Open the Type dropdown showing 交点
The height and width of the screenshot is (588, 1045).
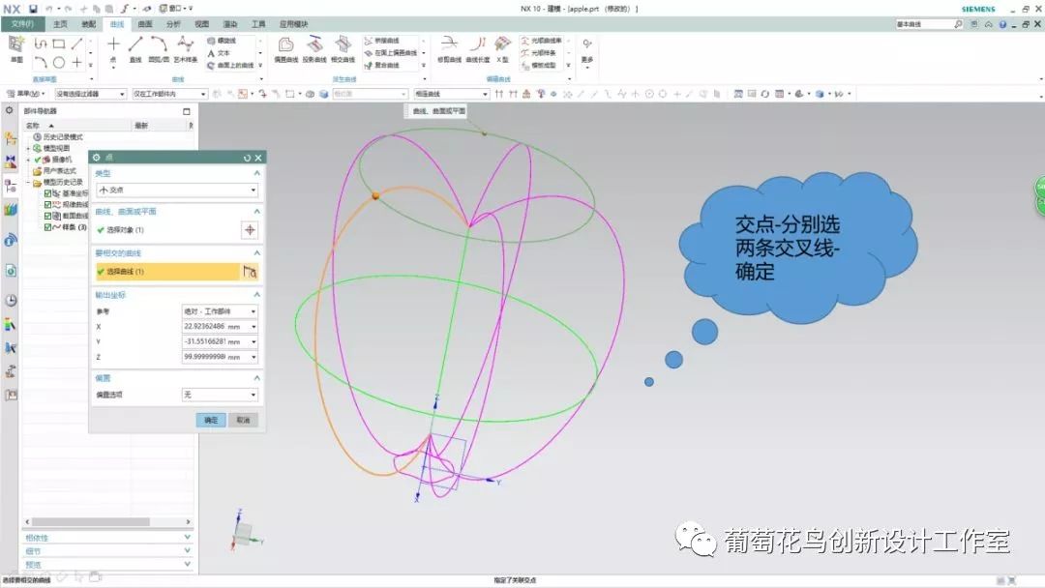pos(177,190)
